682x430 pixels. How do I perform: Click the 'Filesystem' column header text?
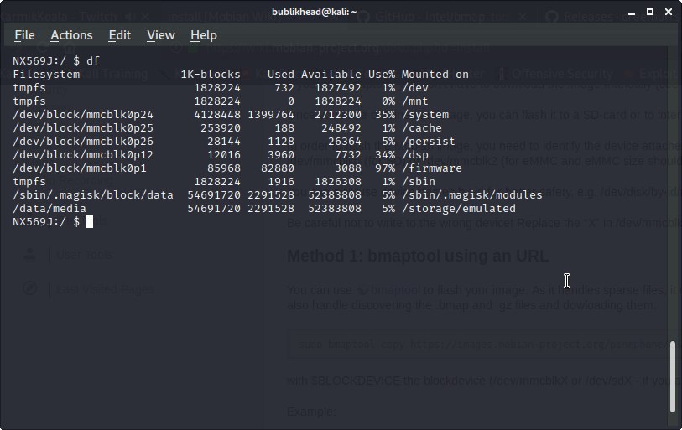tap(46, 75)
